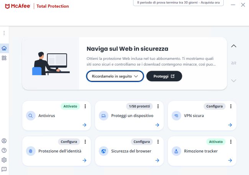Viewport: 249px width, 175px height.
Task: Open the help question mark icon
Action: point(4,150)
